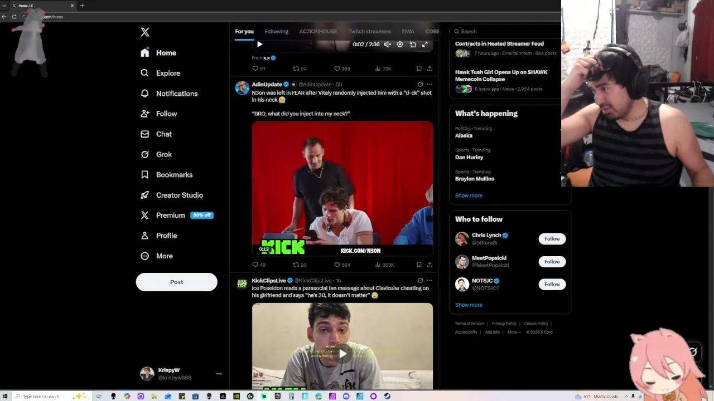This screenshot has width=714, height=401.
Task: Open the Explore page
Action: pos(160,73)
